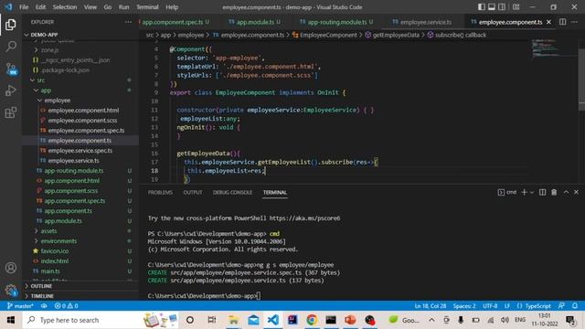Image resolution: width=585 pixels, height=329 pixels.
Task: Split the terminal panel
Action: click(542, 192)
